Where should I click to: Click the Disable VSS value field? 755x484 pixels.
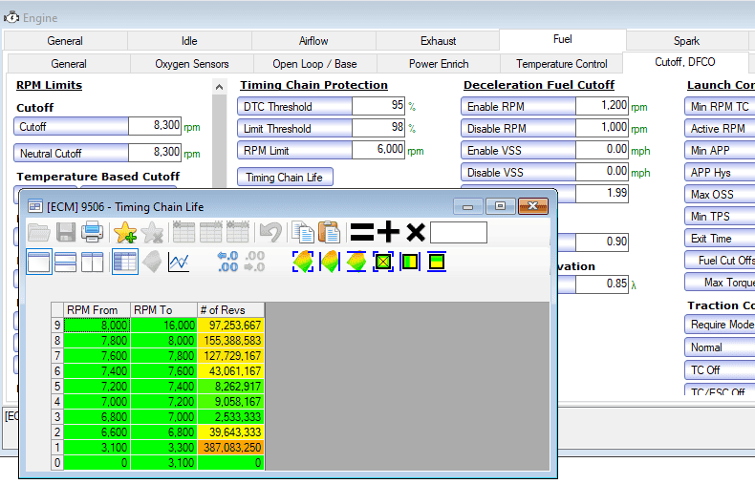(x=601, y=172)
